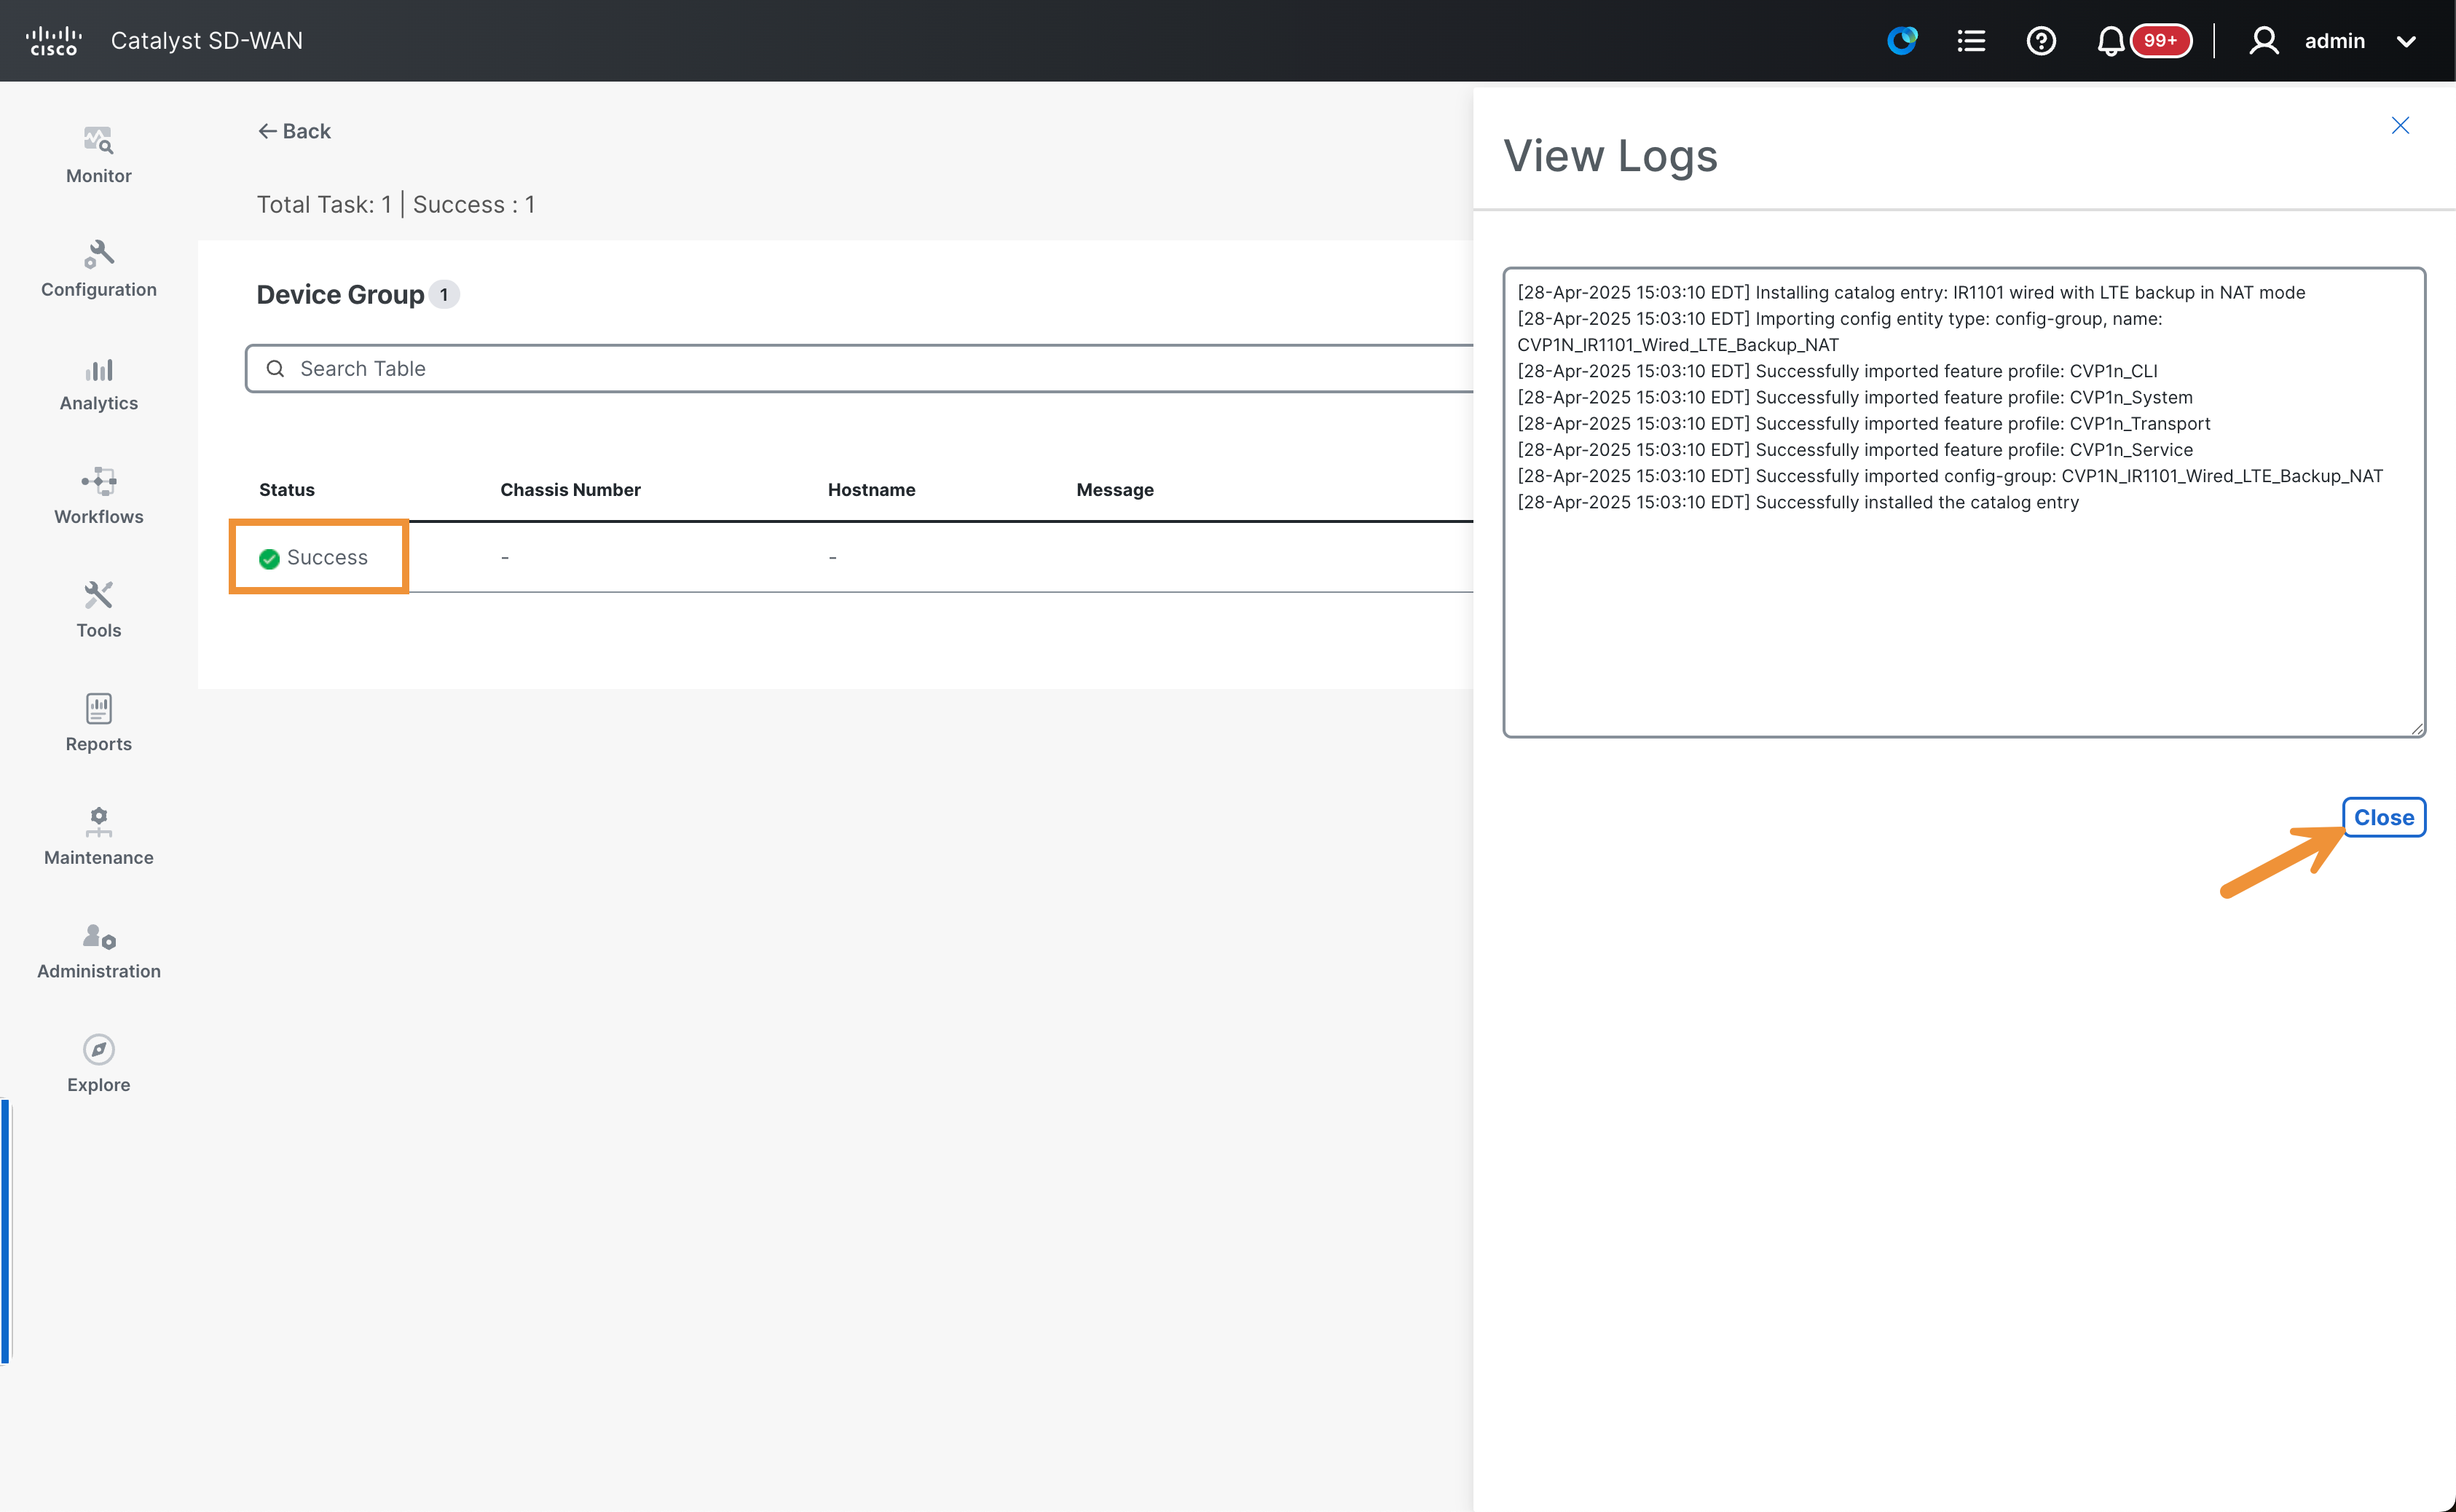This screenshot has width=2456, height=1512.
Task: Open Explore from the sidebar
Action: pyautogui.click(x=98, y=1065)
